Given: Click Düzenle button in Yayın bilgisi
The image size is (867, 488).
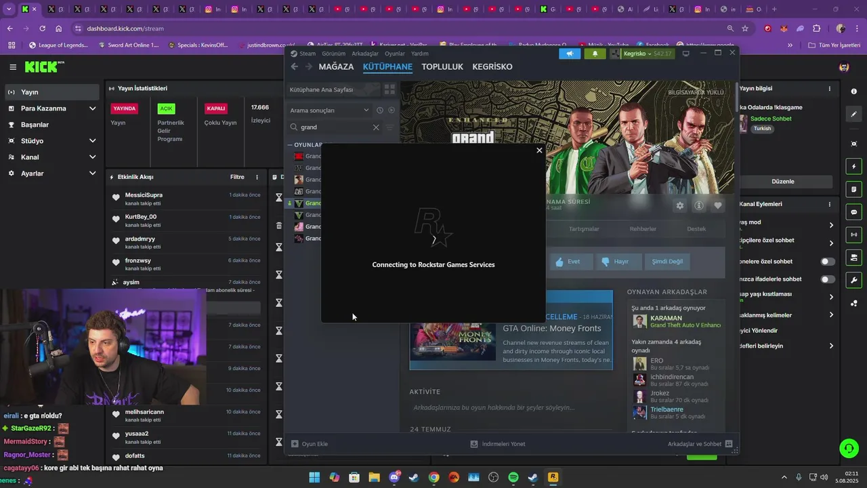Looking at the screenshot, I should coord(783,182).
